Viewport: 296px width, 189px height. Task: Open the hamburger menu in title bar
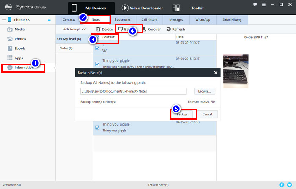pyautogui.click(x=264, y=5)
